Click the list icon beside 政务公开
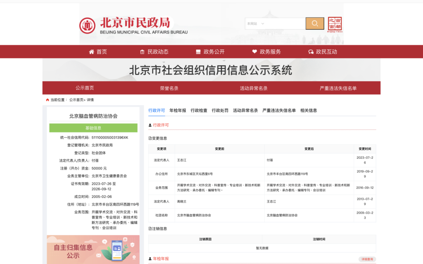Image resolution: width=423 pixels, height=264 pixels. click(198, 52)
